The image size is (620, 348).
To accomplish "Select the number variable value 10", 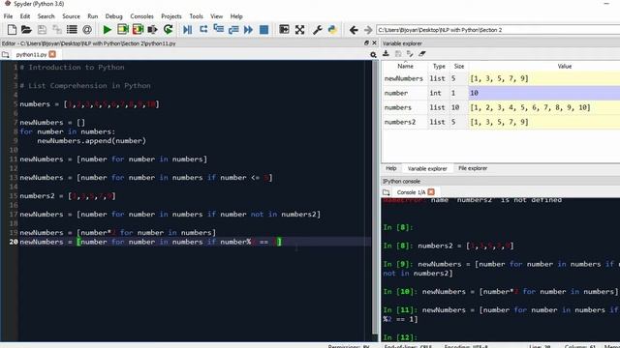I will 544,93.
